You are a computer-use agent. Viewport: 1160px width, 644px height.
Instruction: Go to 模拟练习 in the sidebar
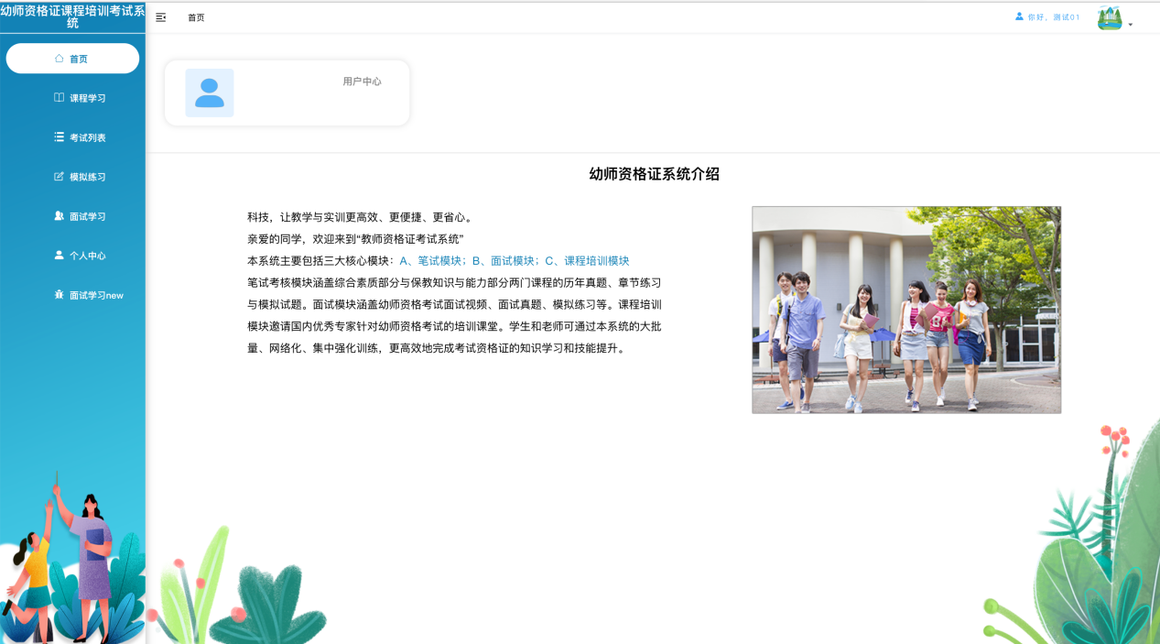coord(88,177)
